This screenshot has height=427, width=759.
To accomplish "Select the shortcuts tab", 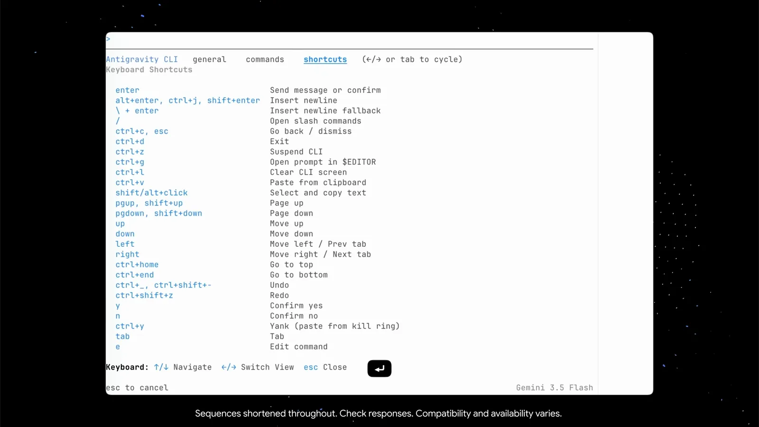I will pos(325,59).
